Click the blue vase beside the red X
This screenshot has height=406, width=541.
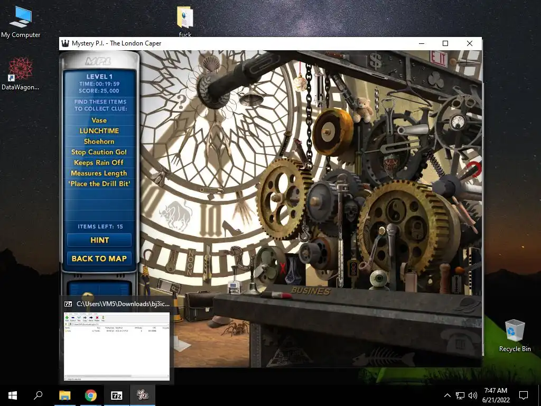[x=294, y=270]
